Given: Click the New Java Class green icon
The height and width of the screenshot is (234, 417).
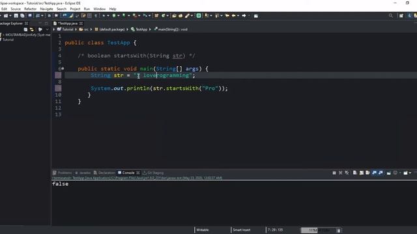Looking at the screenshot, I should (164, 16).
